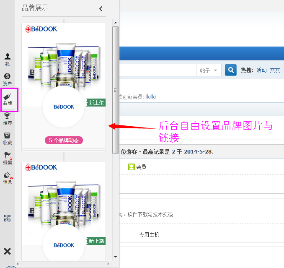This screenshot has width=284, height=268.
Task: Click the vertical scrollbar thumb in brand panel
Action: (115, 90)
